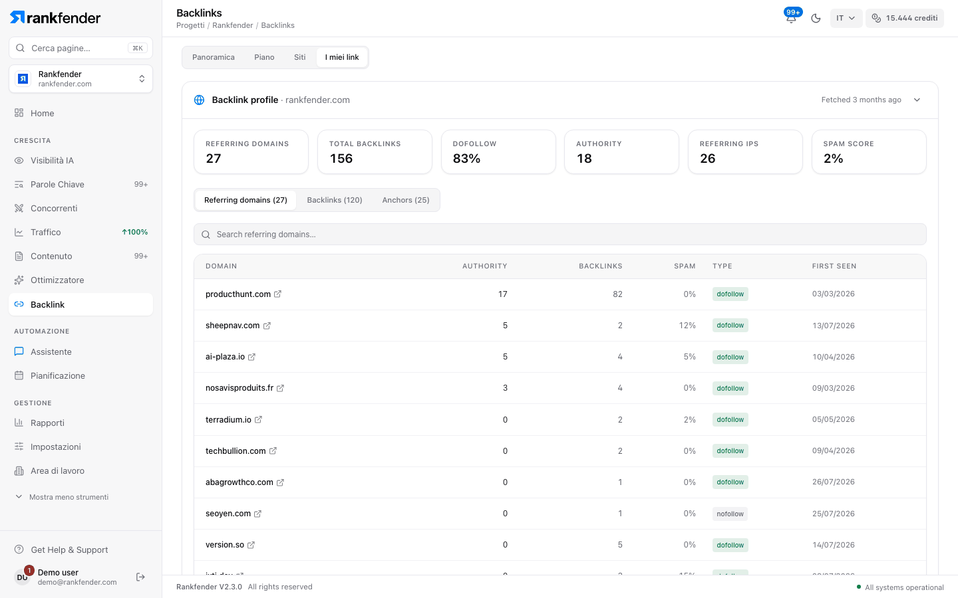Open nosavisproduits.fr external link icon

(x=280, y=388)
